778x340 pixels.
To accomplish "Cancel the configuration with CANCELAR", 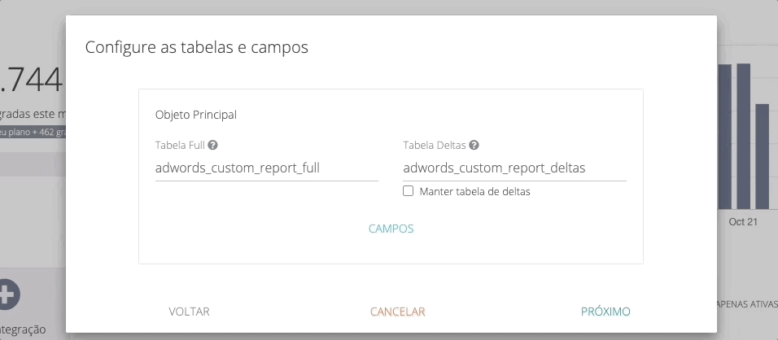I will click(x=397, y=312).
